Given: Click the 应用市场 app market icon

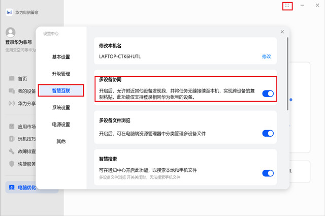Looking at the screenshot, I should coord(12,127).
